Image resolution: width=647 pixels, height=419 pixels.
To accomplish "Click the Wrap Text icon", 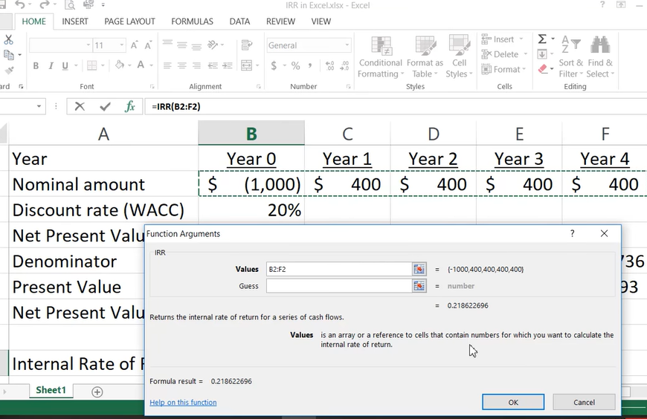I will pyautogui.click(x=247, y=45).
